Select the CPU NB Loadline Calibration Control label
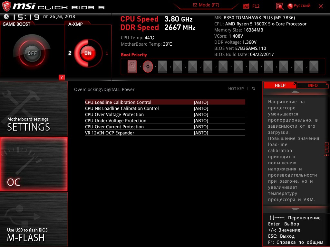This screenshot has width=330, height=247. click(122, 108)
